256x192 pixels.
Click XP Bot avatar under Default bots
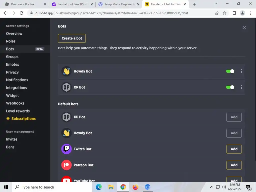click(x=66, y=117)
